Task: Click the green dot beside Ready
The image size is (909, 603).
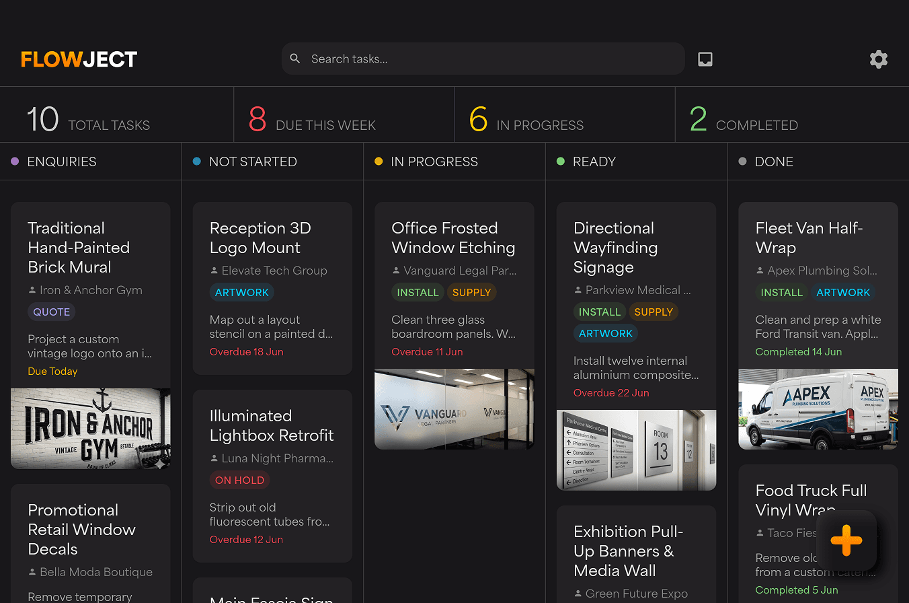Action: click(561, 162)
